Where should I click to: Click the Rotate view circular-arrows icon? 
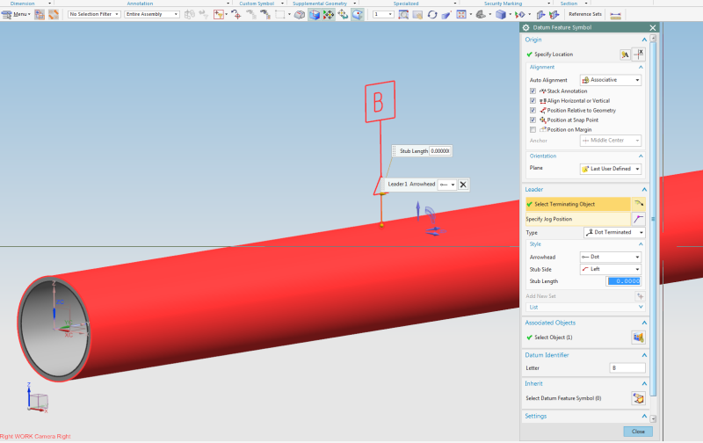click(x=432, y=14)
